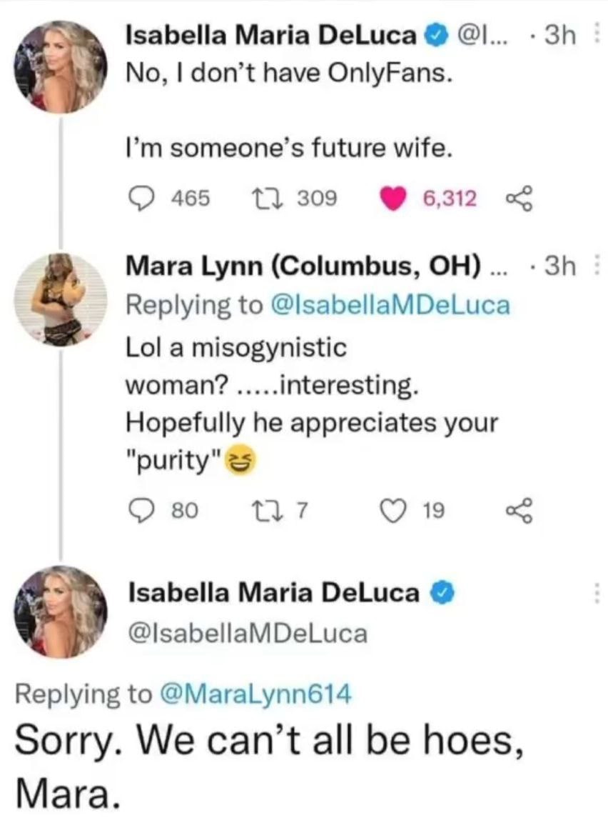Open more options on the first tweet

pos(597,34)
